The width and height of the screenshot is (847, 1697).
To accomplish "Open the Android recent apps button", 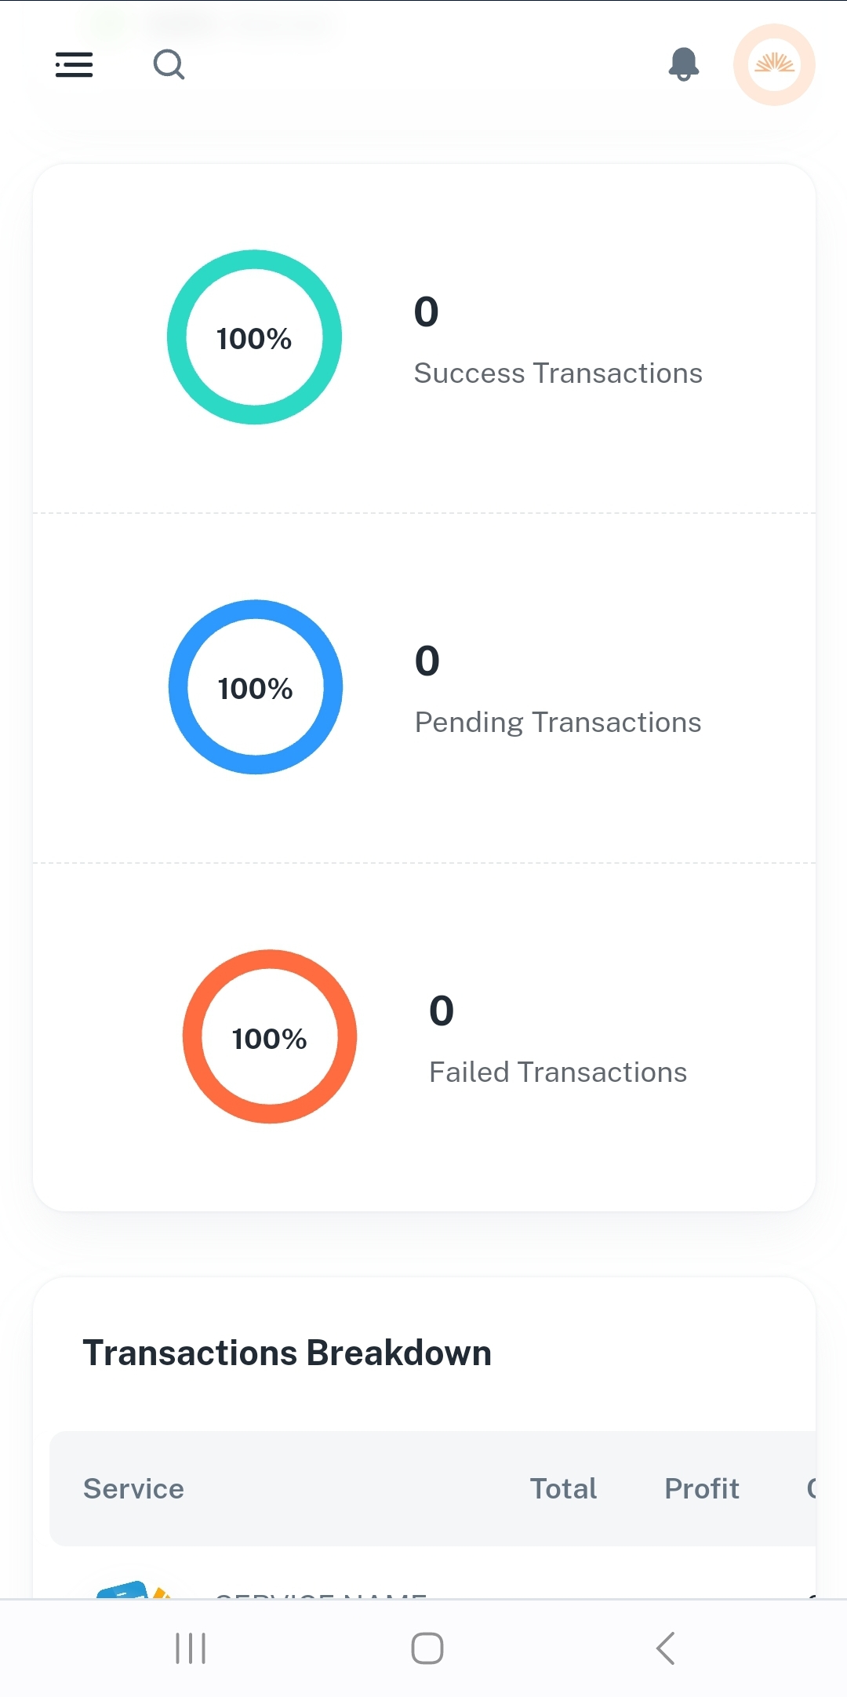I will coord(191,1648).
